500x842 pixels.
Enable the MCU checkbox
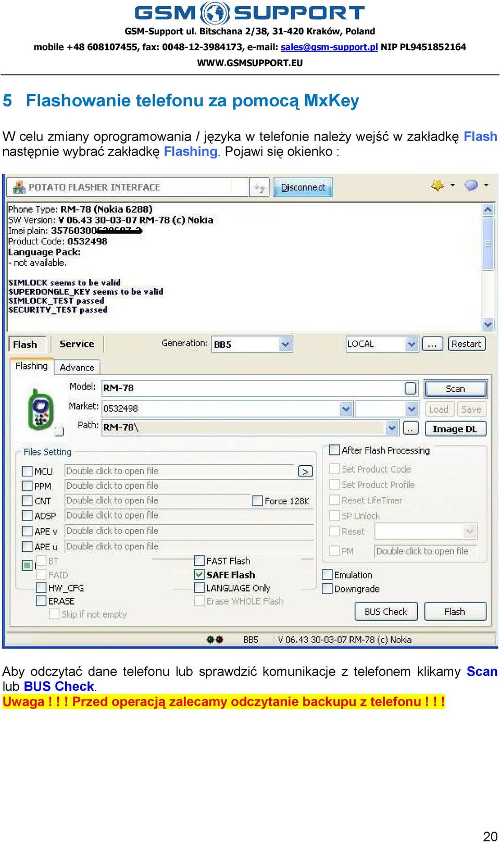pos(28,472)
